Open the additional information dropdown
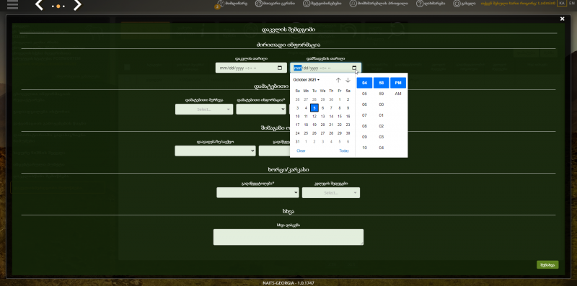This screenshot has height=286, width=577. 261,110
